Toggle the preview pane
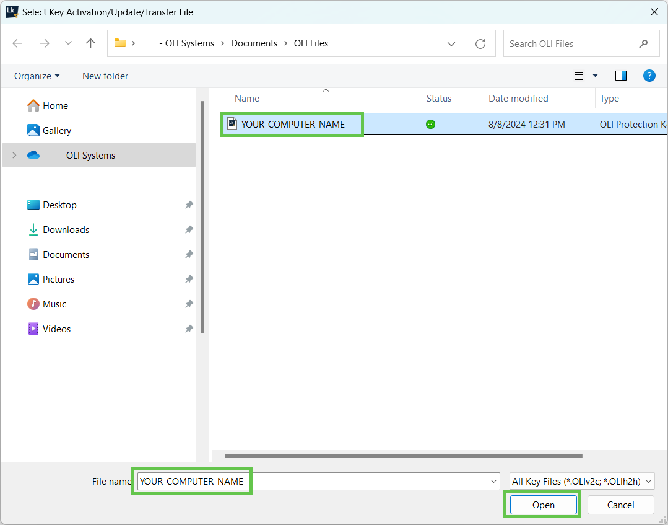Image resolution: width=668 pixels, height=525 pixels. (621, 76)
